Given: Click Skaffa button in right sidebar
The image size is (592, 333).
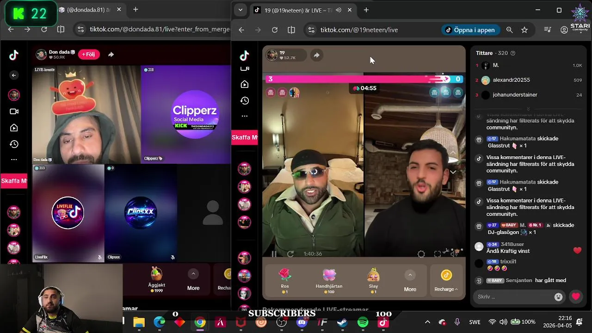Looking at the screenshot, I should point(245,137).
